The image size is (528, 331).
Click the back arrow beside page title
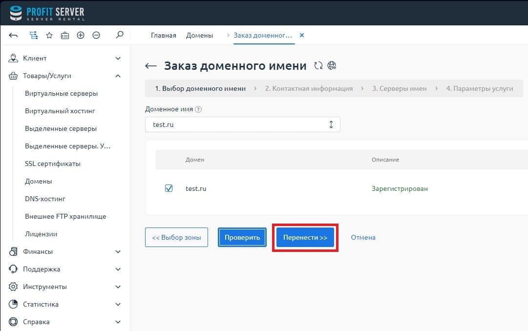[151, 66]
